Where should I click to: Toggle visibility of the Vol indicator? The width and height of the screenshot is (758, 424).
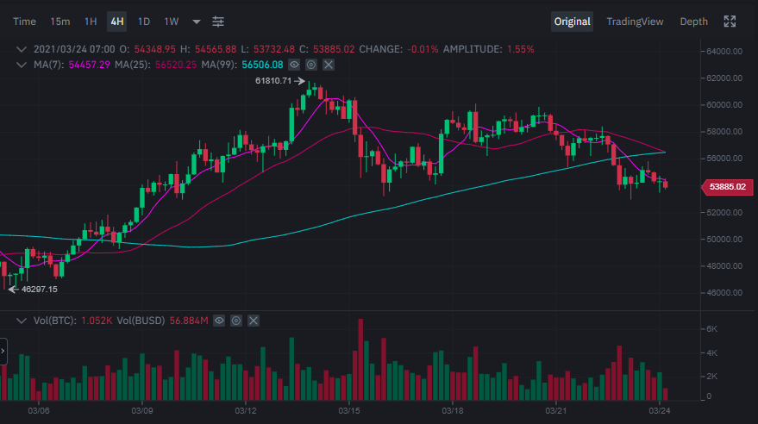[x=220, y=321]
